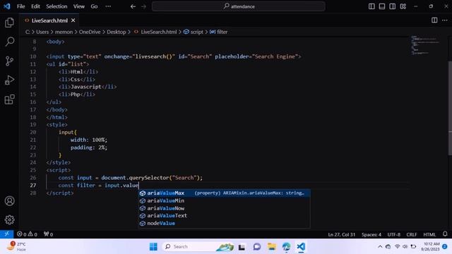Click the memon breadcrumb segment
Viewport: 452px width, 254px height.
(x=64, y=32)
